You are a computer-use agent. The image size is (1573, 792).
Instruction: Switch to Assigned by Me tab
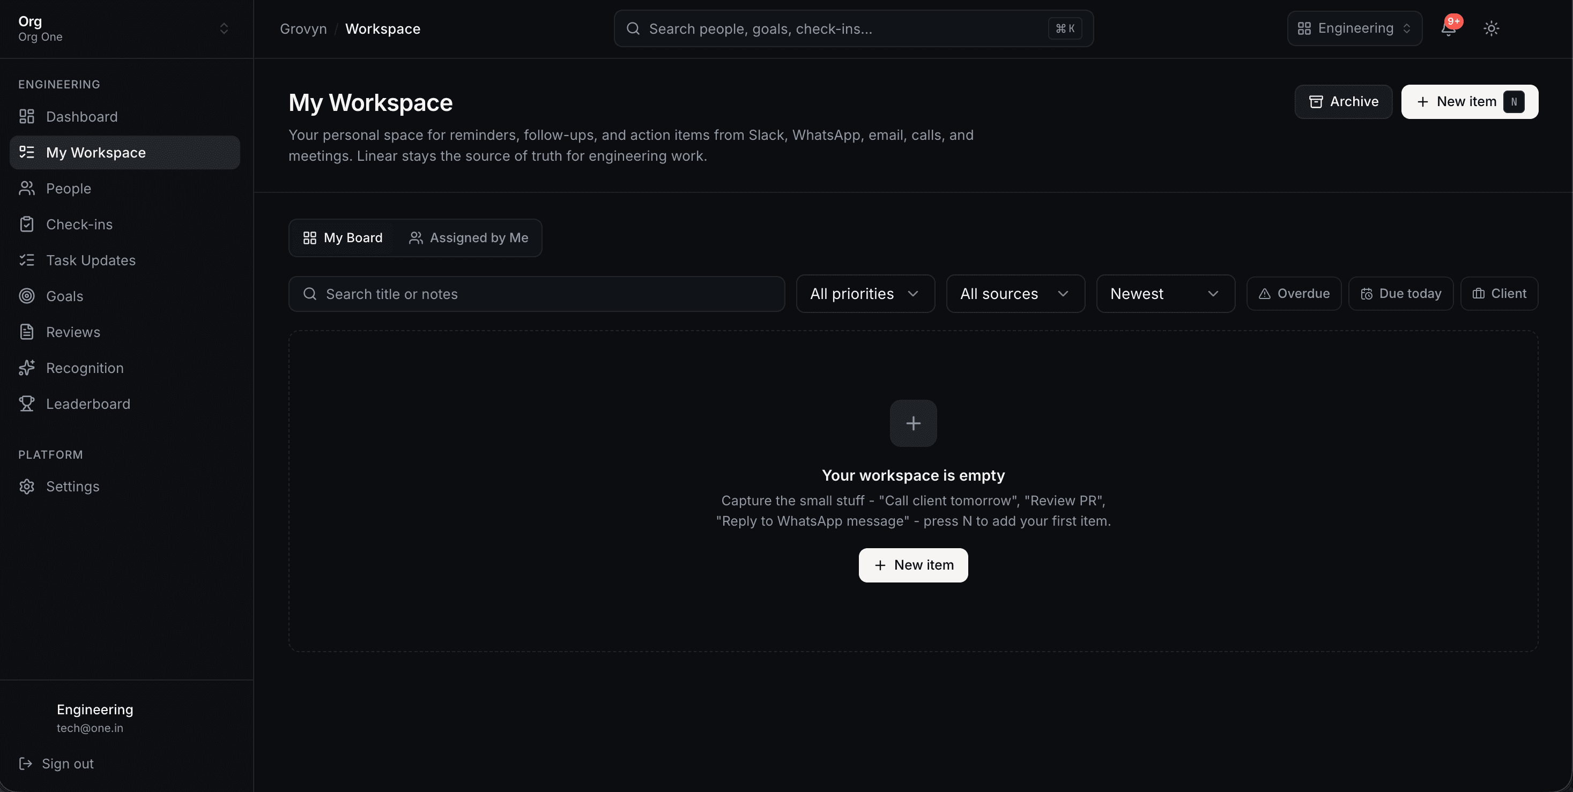coord(469,238)
